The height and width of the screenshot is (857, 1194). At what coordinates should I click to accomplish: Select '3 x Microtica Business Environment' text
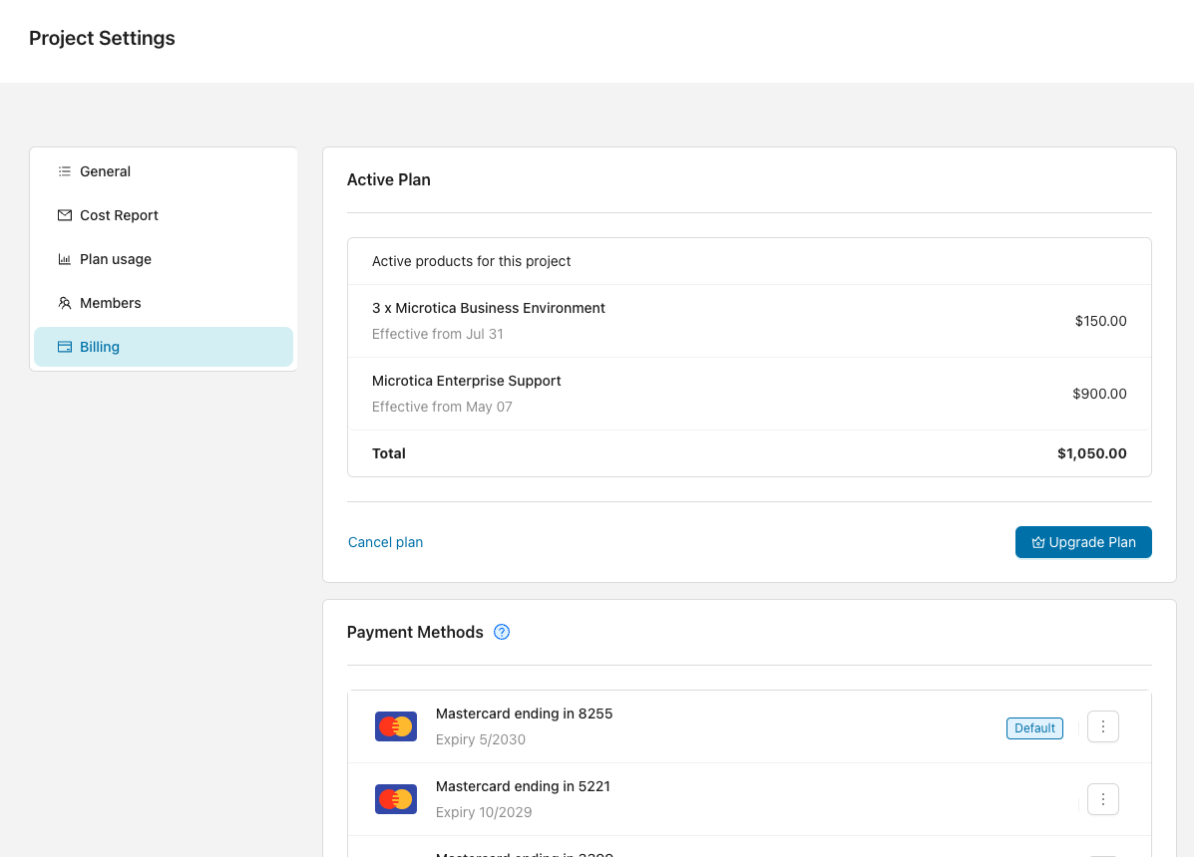(x=488, y=308)
